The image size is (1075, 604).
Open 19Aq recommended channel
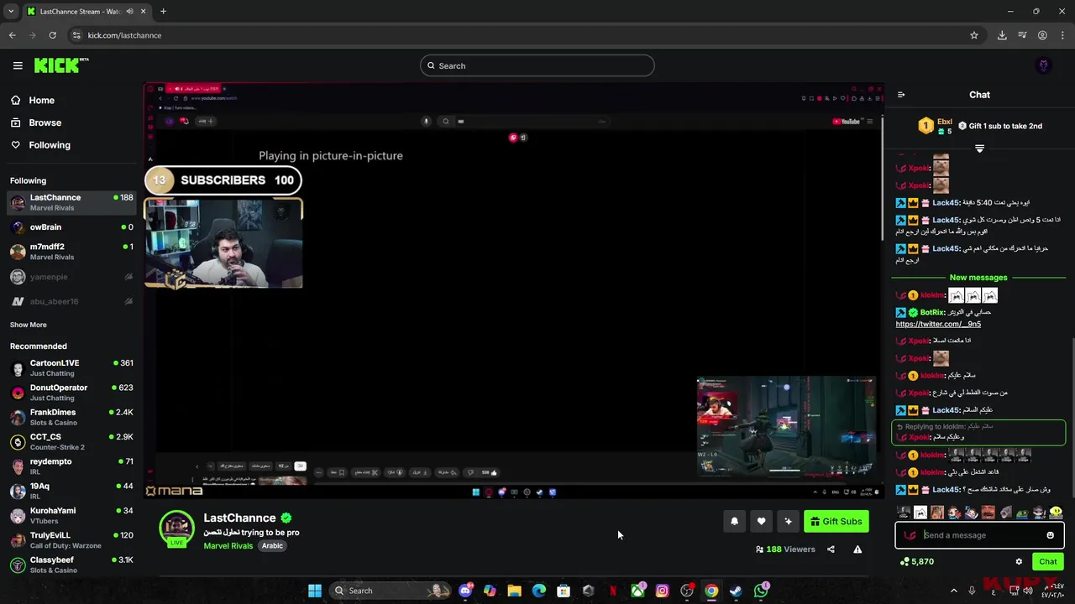(x=71, y=491)
